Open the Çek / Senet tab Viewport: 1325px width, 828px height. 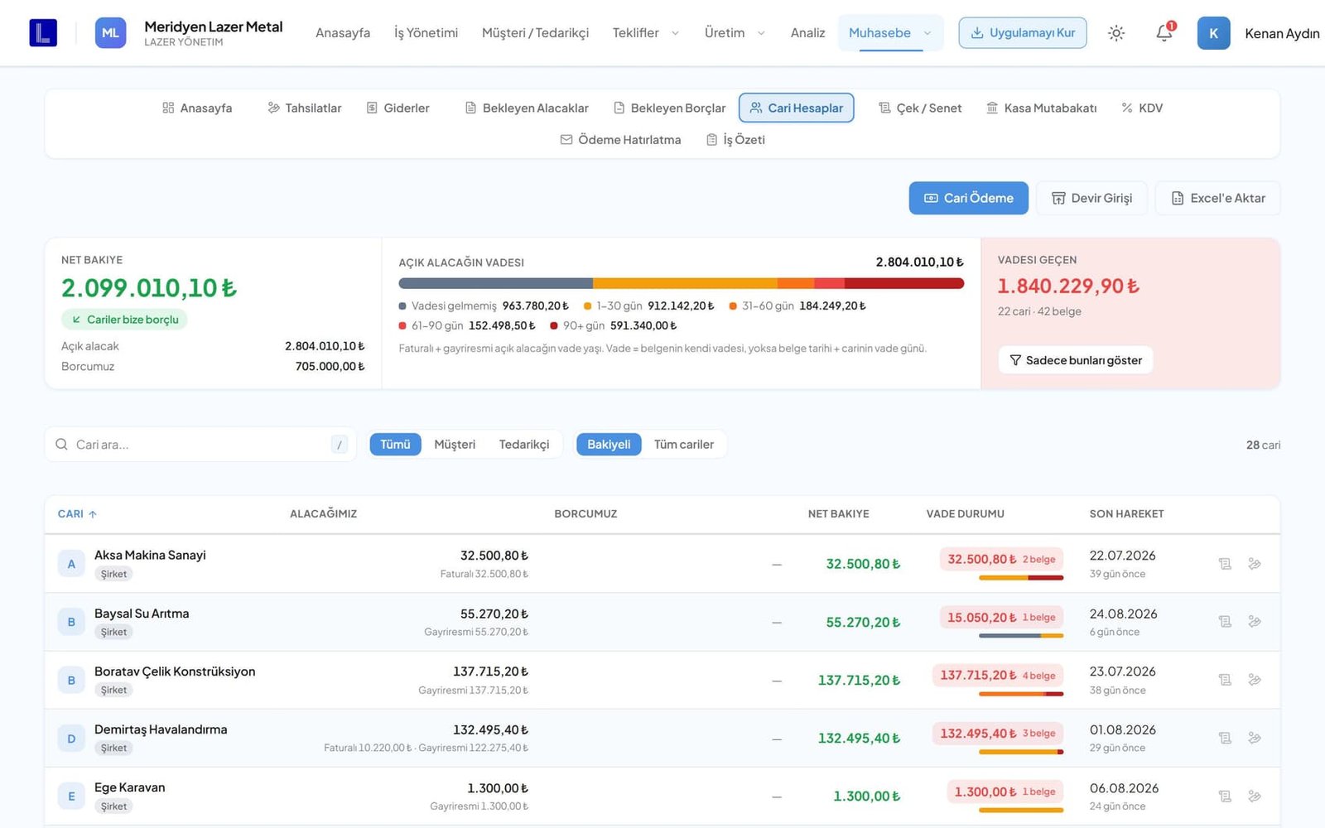point(920,108)
